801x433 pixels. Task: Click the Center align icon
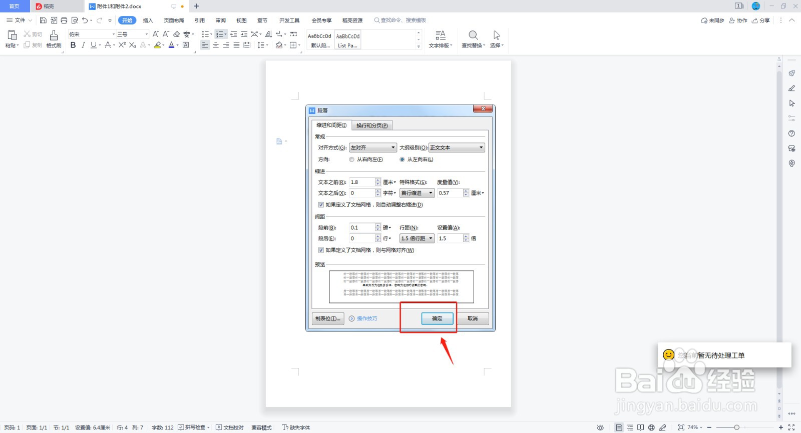tap(215, 45)
